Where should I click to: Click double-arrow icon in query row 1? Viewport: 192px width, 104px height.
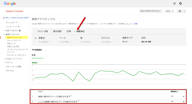[x=184, y=97]
